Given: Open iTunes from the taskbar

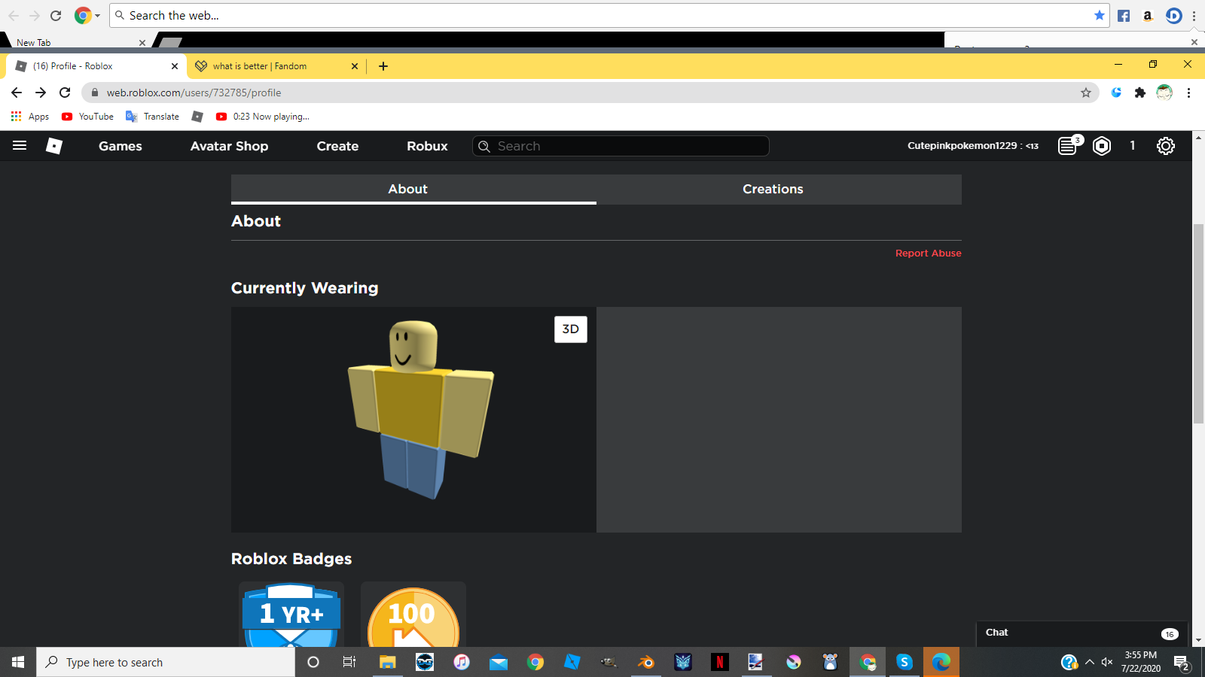Looking at the screenshot, I should pos(462,662).
